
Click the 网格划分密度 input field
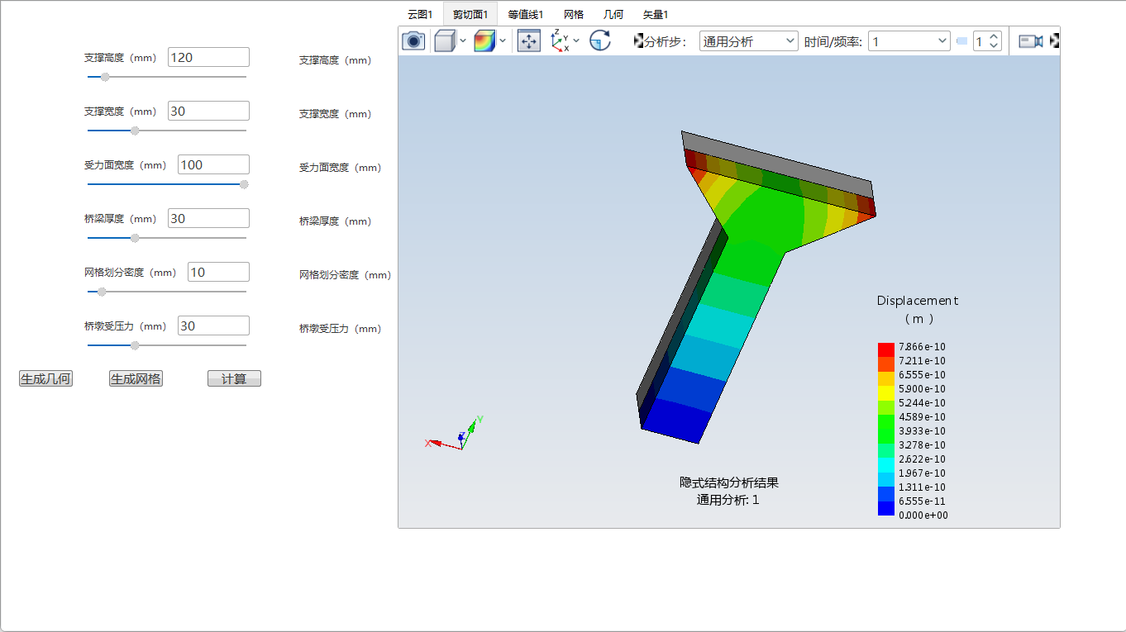[218, 272]
